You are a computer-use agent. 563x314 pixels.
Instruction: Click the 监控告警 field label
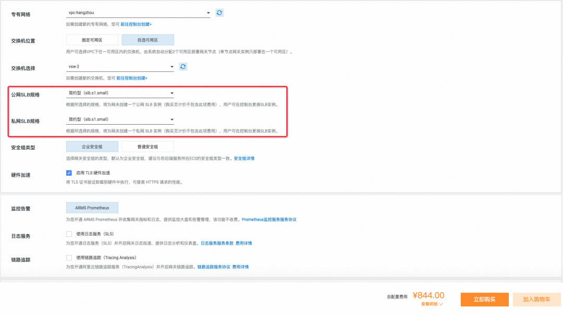[21, 209]
